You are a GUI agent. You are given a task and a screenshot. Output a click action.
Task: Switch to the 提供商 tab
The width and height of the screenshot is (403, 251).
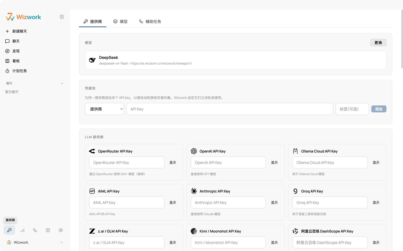pos(93,21)
